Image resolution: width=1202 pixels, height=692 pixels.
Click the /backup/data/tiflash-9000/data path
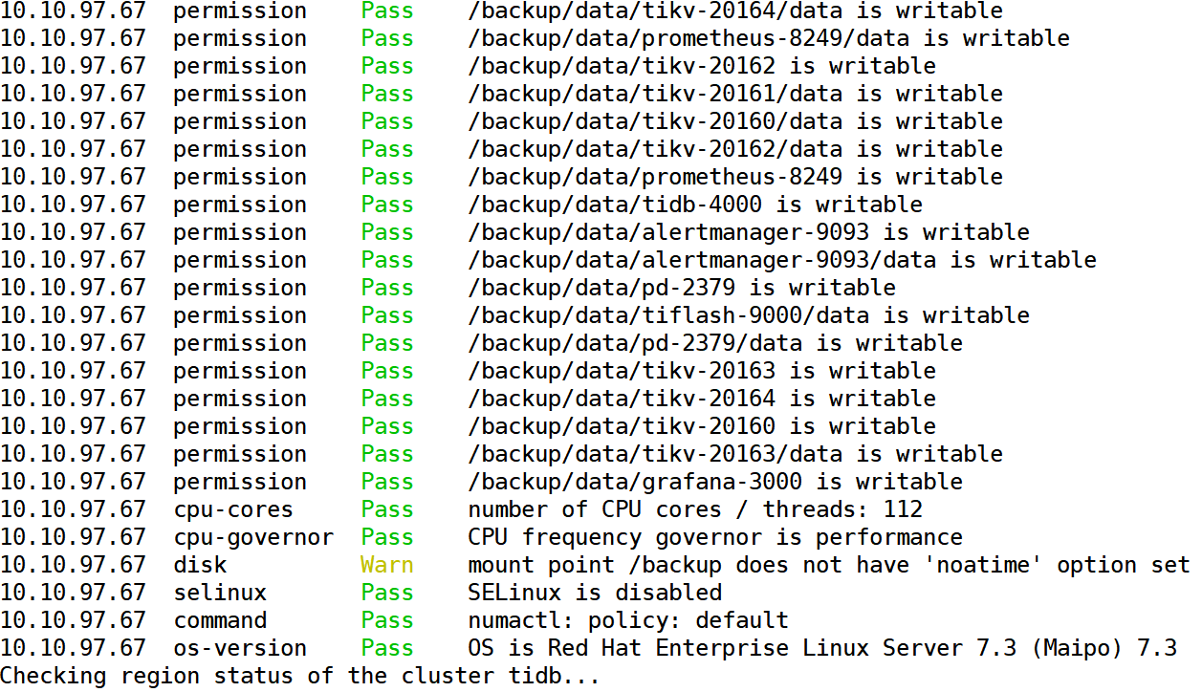(x=749, y=315)
